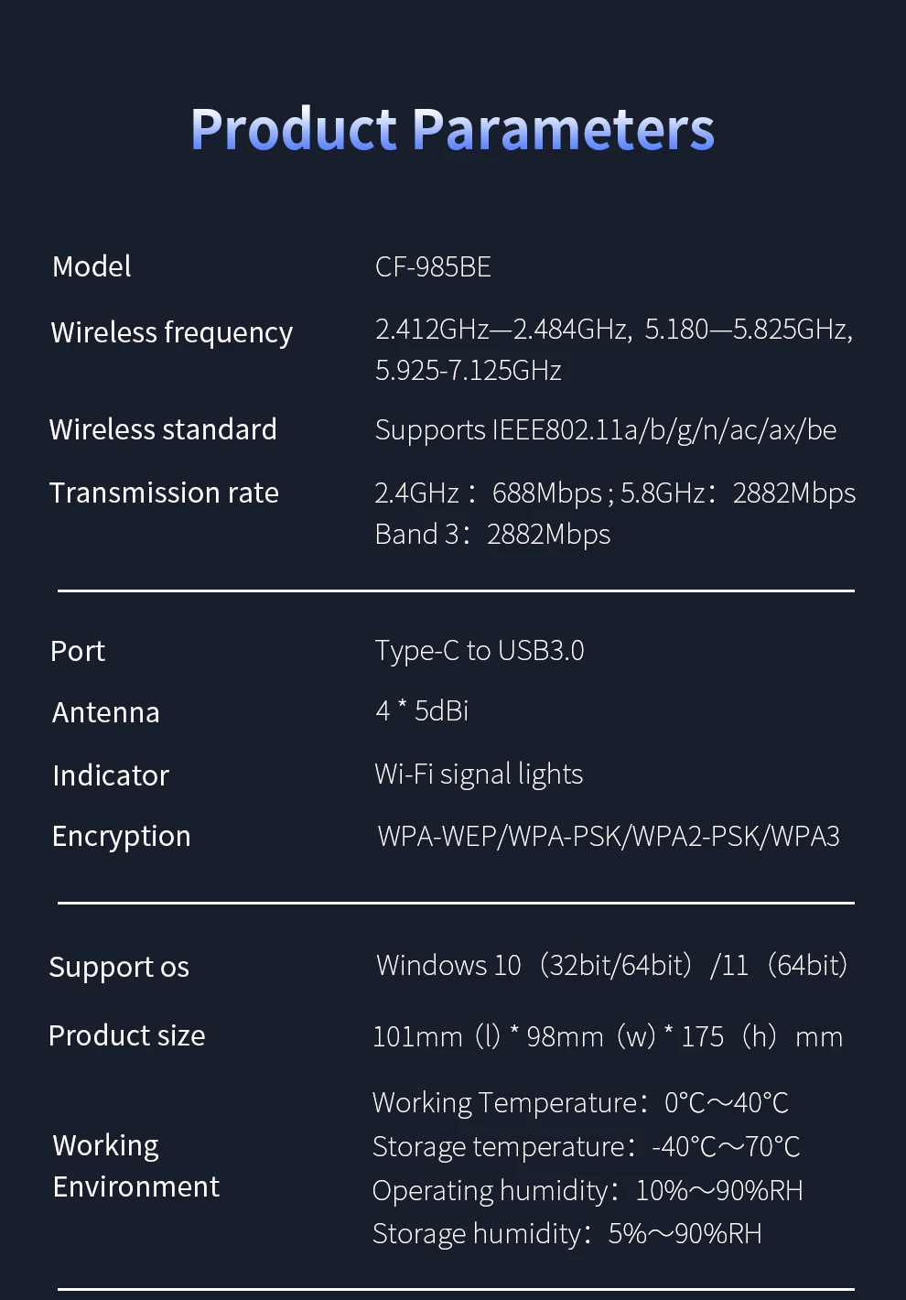
Task: Click the 4 * 5dBi value
Action: click(x=422, y=710)
